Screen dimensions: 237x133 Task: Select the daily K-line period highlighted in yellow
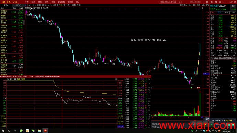coord(60,5)
